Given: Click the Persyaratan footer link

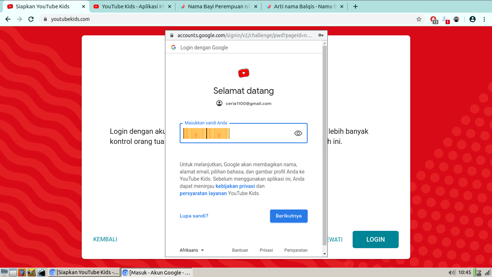Looking at the screenshot, I should click(x=296, y=250).
